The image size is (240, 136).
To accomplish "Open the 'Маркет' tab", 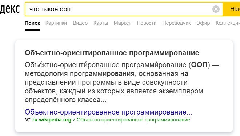I will pyautogui.click(x=122, y=23).
